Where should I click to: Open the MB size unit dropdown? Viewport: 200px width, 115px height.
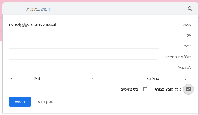[25, 78]
